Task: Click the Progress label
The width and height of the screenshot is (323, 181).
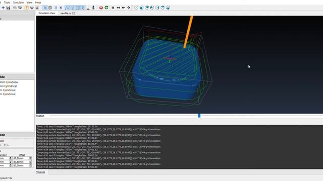Action: [x=40, y=172]
